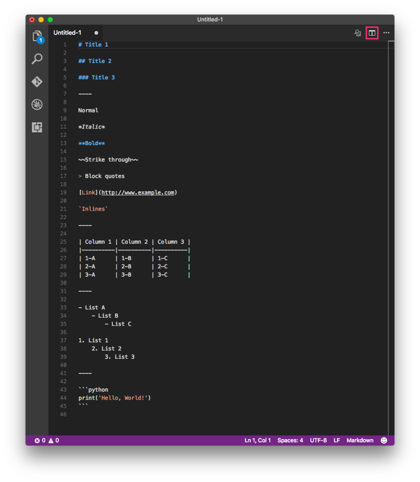Click table cell '1-A'
This screenshot has height=482, width=420.
[90, 258]
